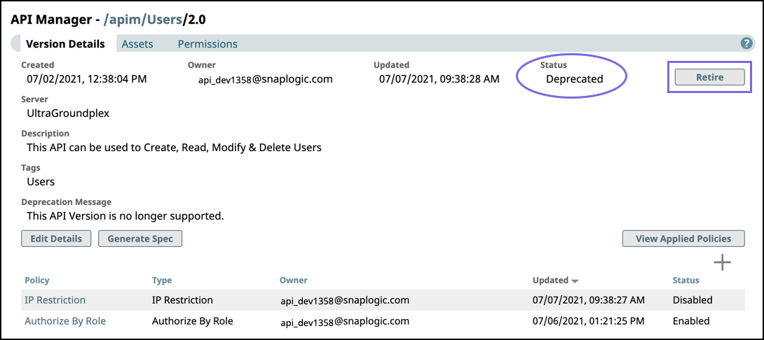Switch to the Version Details tab
Screen dimensions: 764x340
pos(65,44)
